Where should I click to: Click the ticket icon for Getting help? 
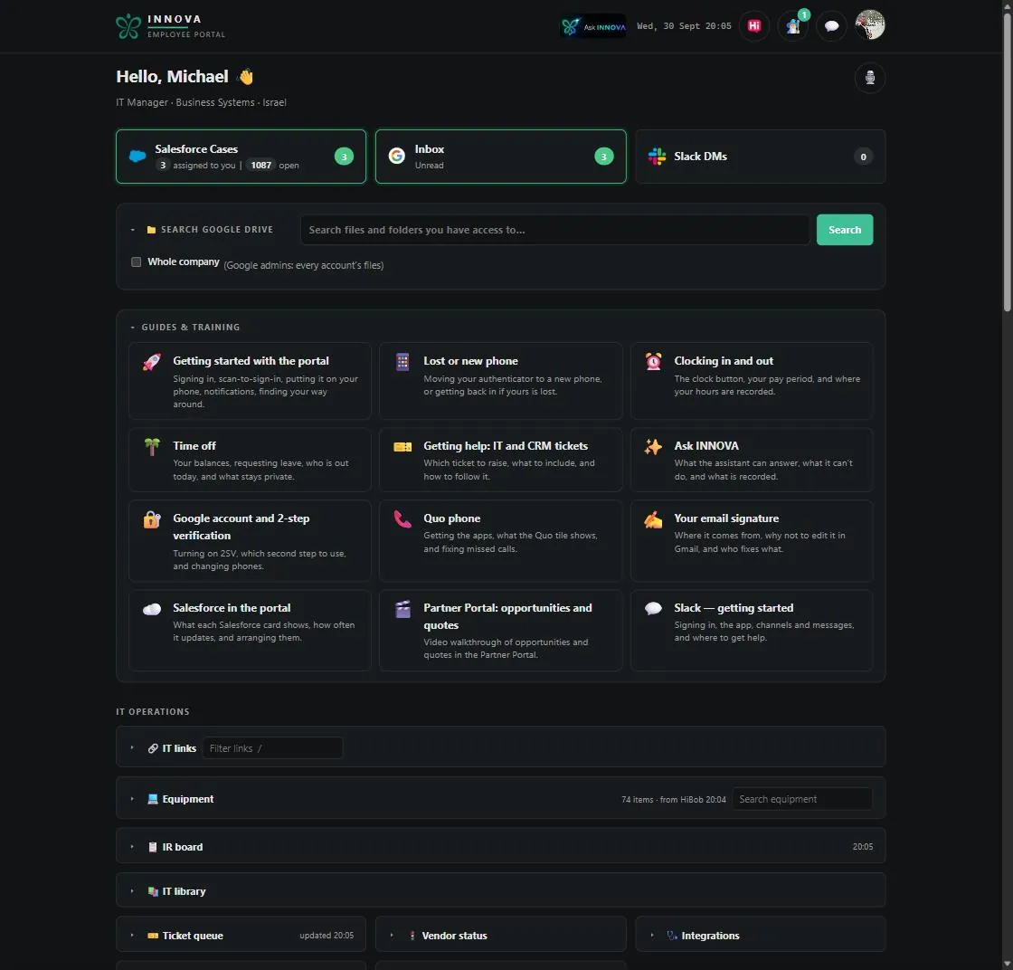402,447
